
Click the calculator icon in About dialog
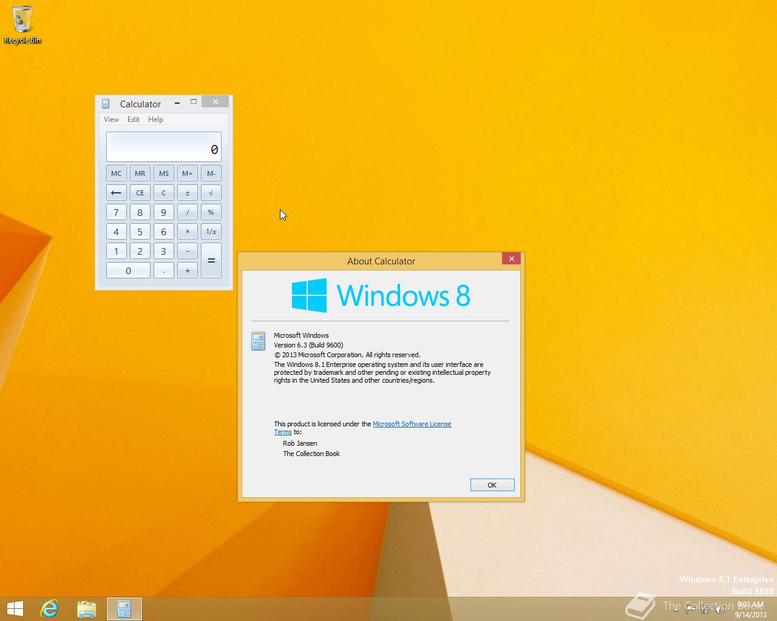pos(258,341)
